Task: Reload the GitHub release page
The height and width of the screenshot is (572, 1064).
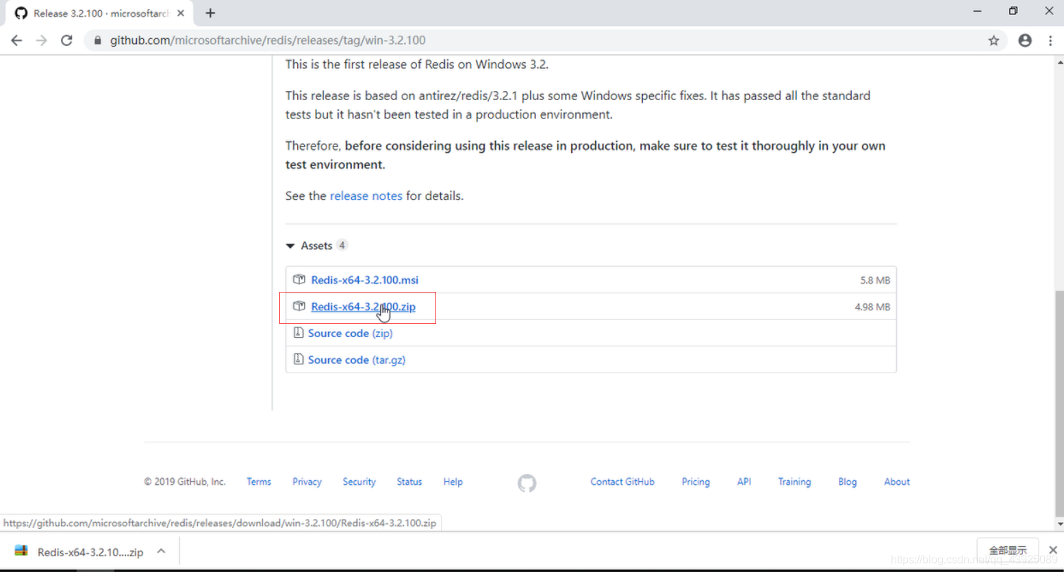Action: pos(66,40)
